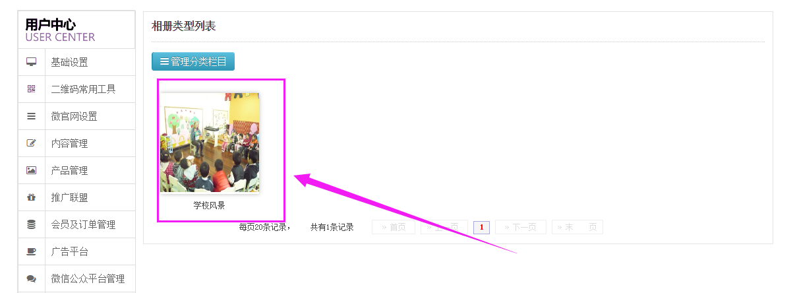Open the 内容管理 sidebar menu
Image resolution: width=797 pixels, height=293 pixels.
pyautogui.click(x=70, y=143)
